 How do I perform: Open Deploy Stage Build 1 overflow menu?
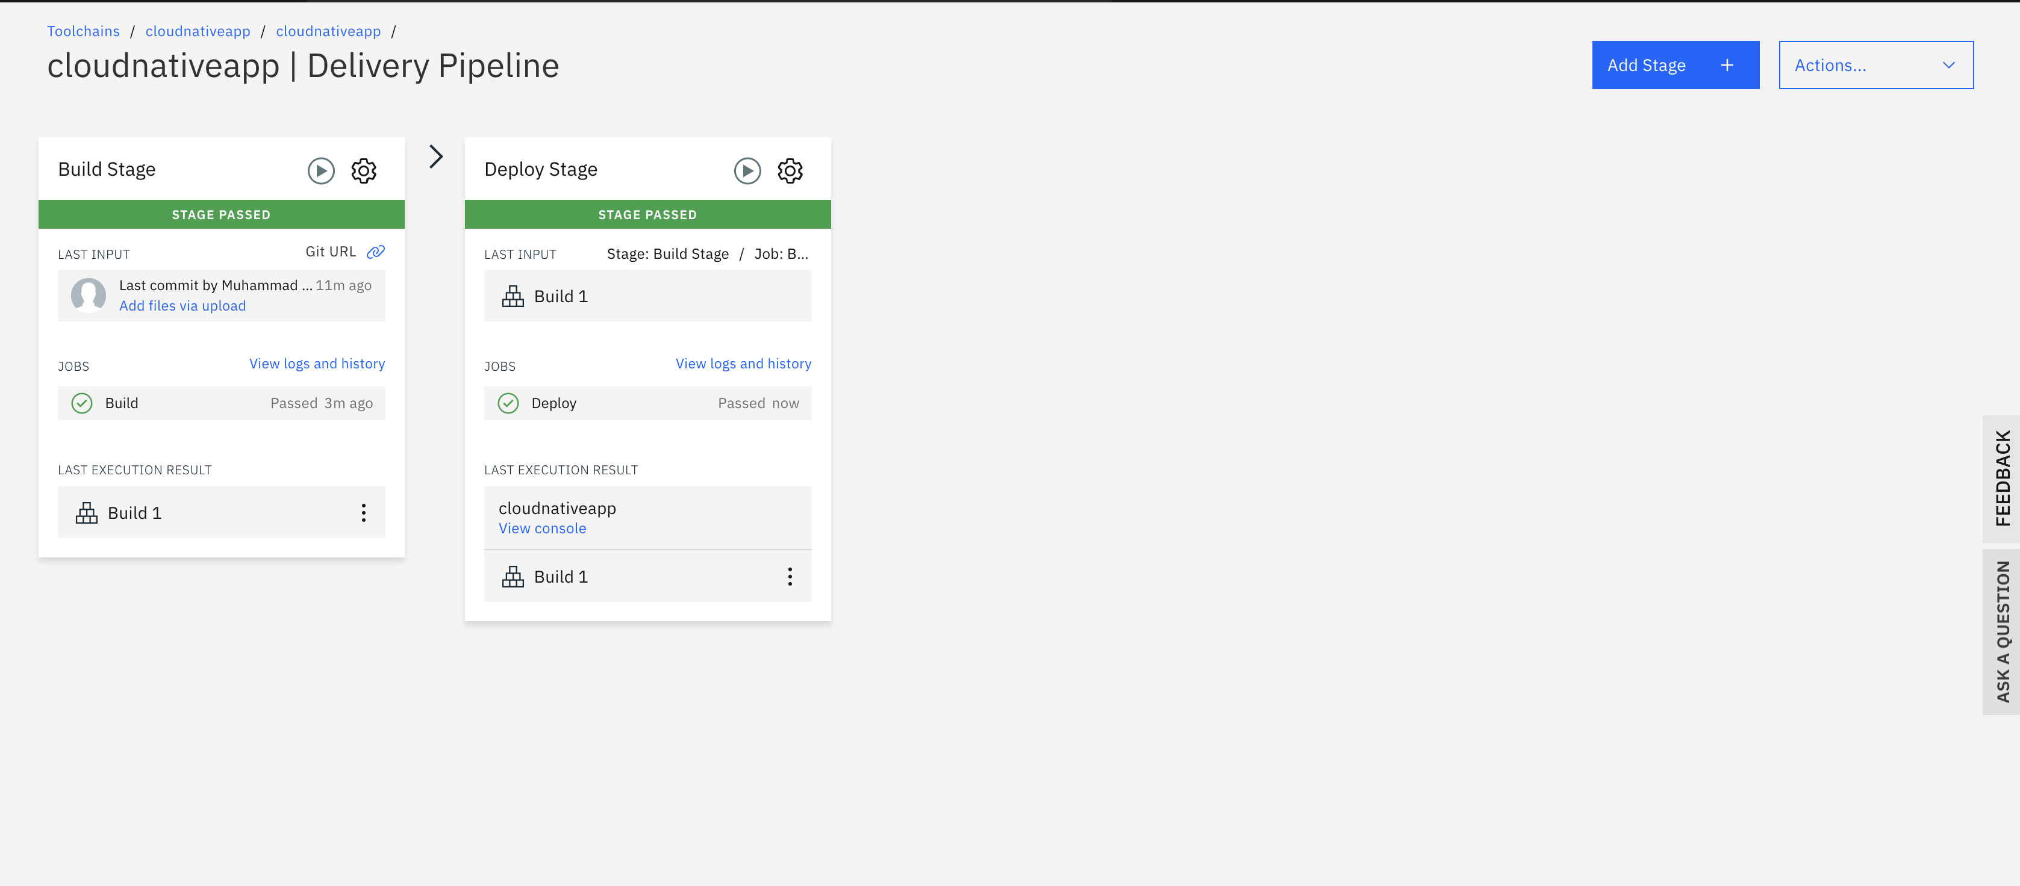[790, 577]
